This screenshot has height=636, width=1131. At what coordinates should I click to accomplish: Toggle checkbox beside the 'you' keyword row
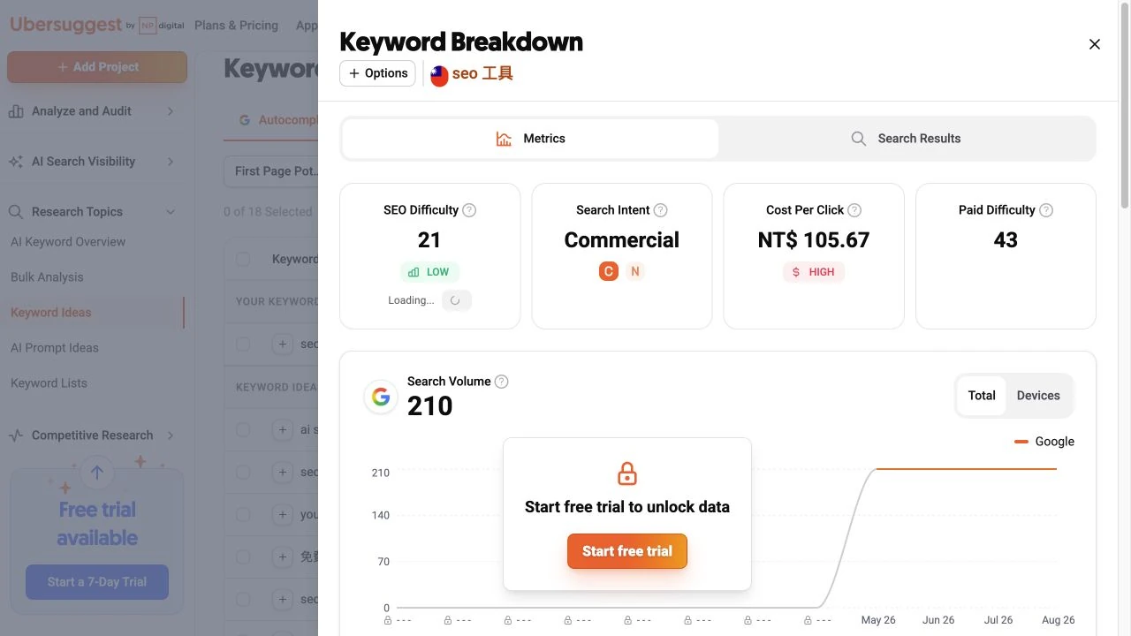click(243, 514)
